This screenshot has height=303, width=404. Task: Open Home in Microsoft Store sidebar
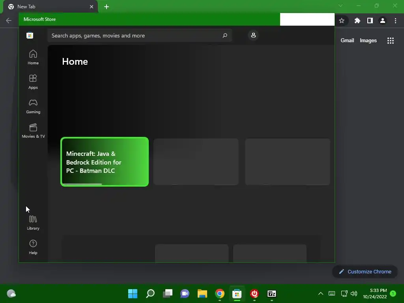pyautogui.click(x=33, y=57)
